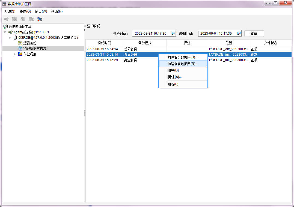Choose 物理恢复数据库(R)... from context menu

point(182,64)
